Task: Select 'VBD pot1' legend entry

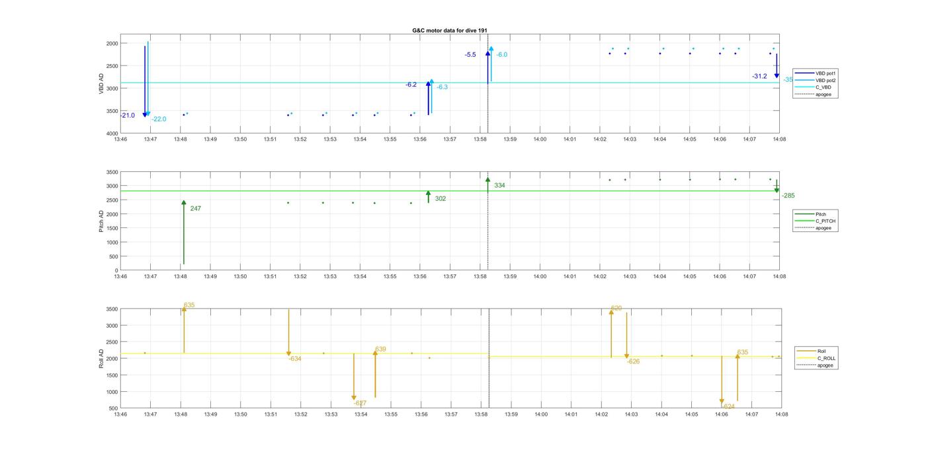Action: 826,73
